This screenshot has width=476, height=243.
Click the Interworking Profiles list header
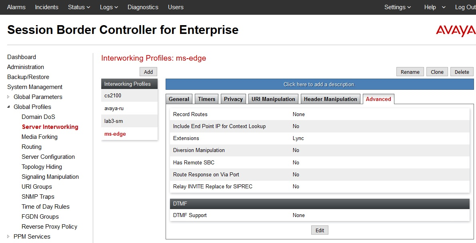129,84
